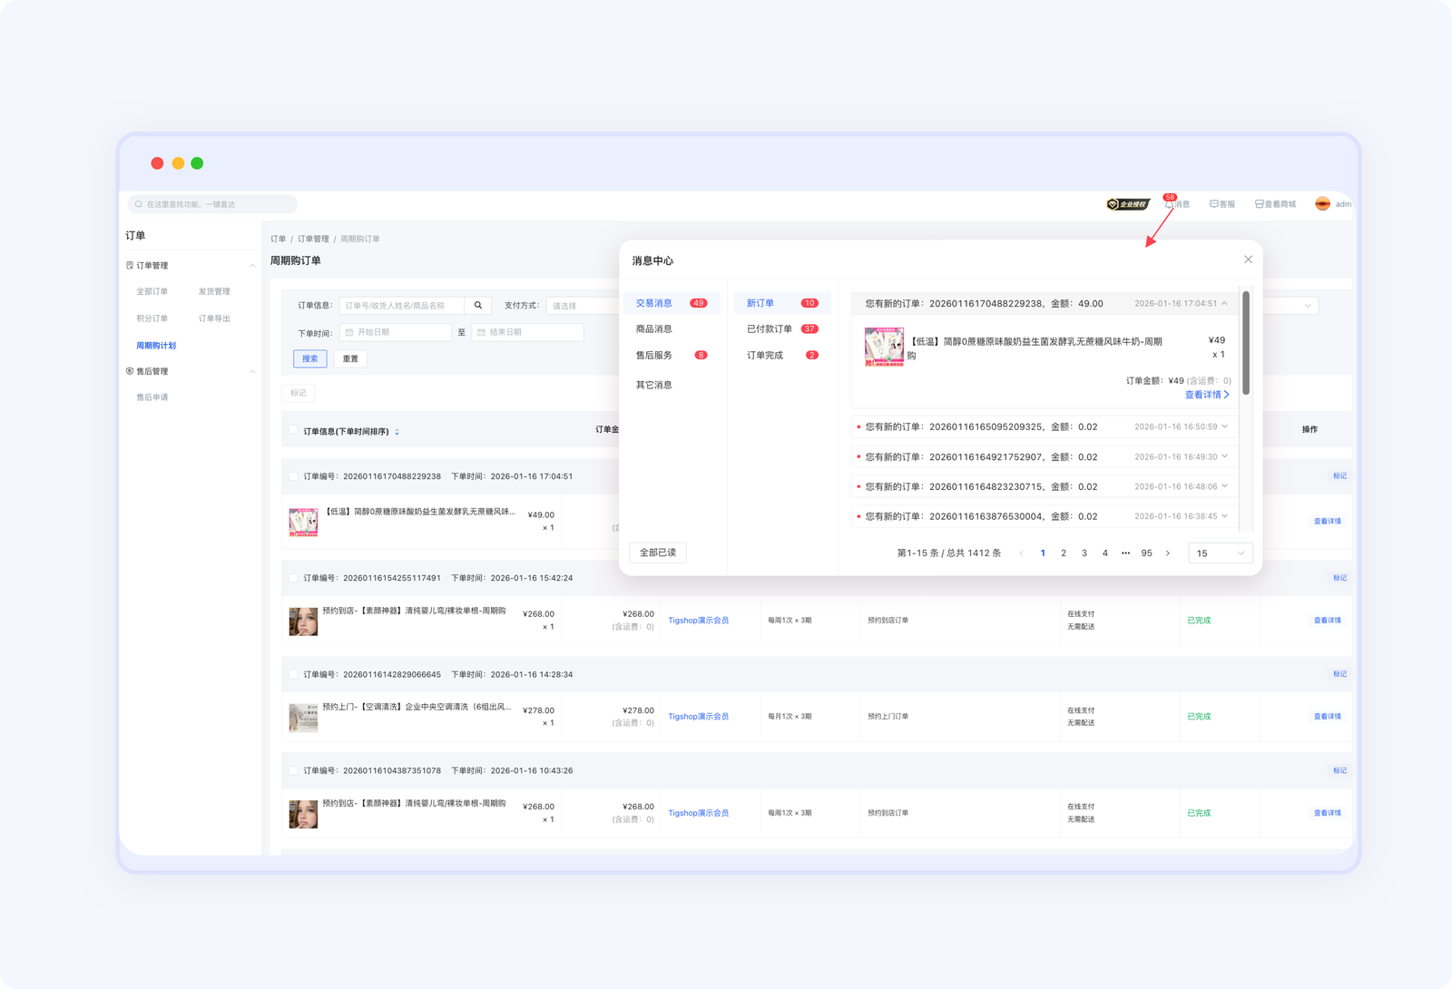Viewport: 1452px width, 989px height.
Task: Open the page size dropdown showing 15
Action: coord(1220,553)
